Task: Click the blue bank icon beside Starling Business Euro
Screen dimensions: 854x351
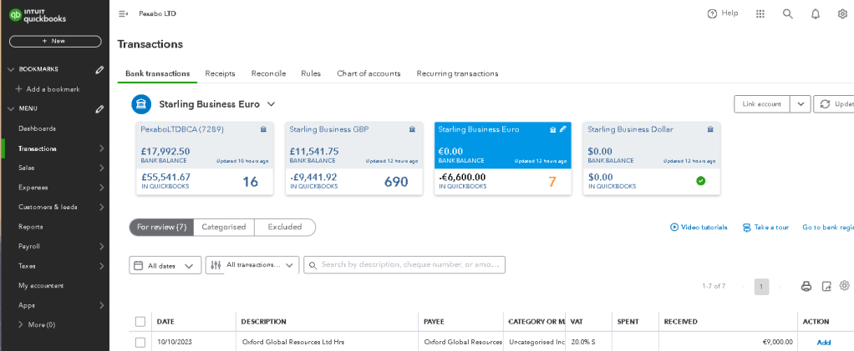Action: coord(141,103)
